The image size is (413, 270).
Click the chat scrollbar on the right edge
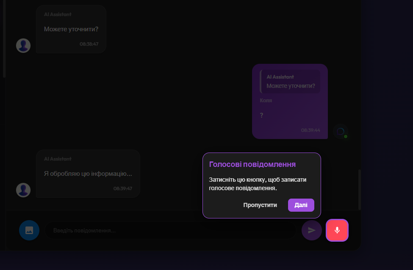click(x=360, y=189)
